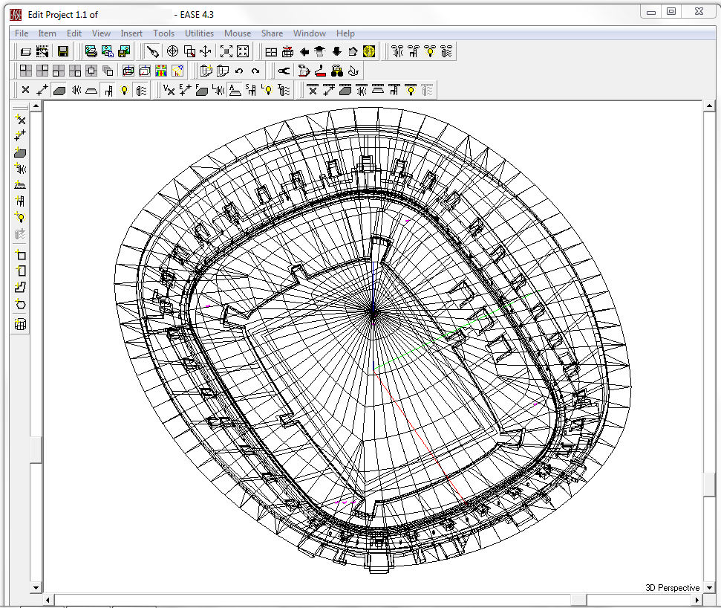Click the overlined vertex X icon
Viewport: 721px width, 608px height.
point(312,90)
